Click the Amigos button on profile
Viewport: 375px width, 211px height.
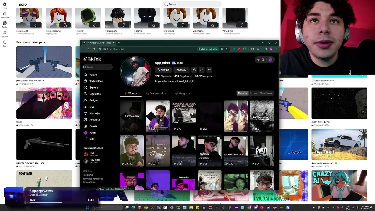point(163,70)
